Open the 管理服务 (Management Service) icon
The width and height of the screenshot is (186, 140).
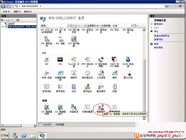[x=101, y=108]
